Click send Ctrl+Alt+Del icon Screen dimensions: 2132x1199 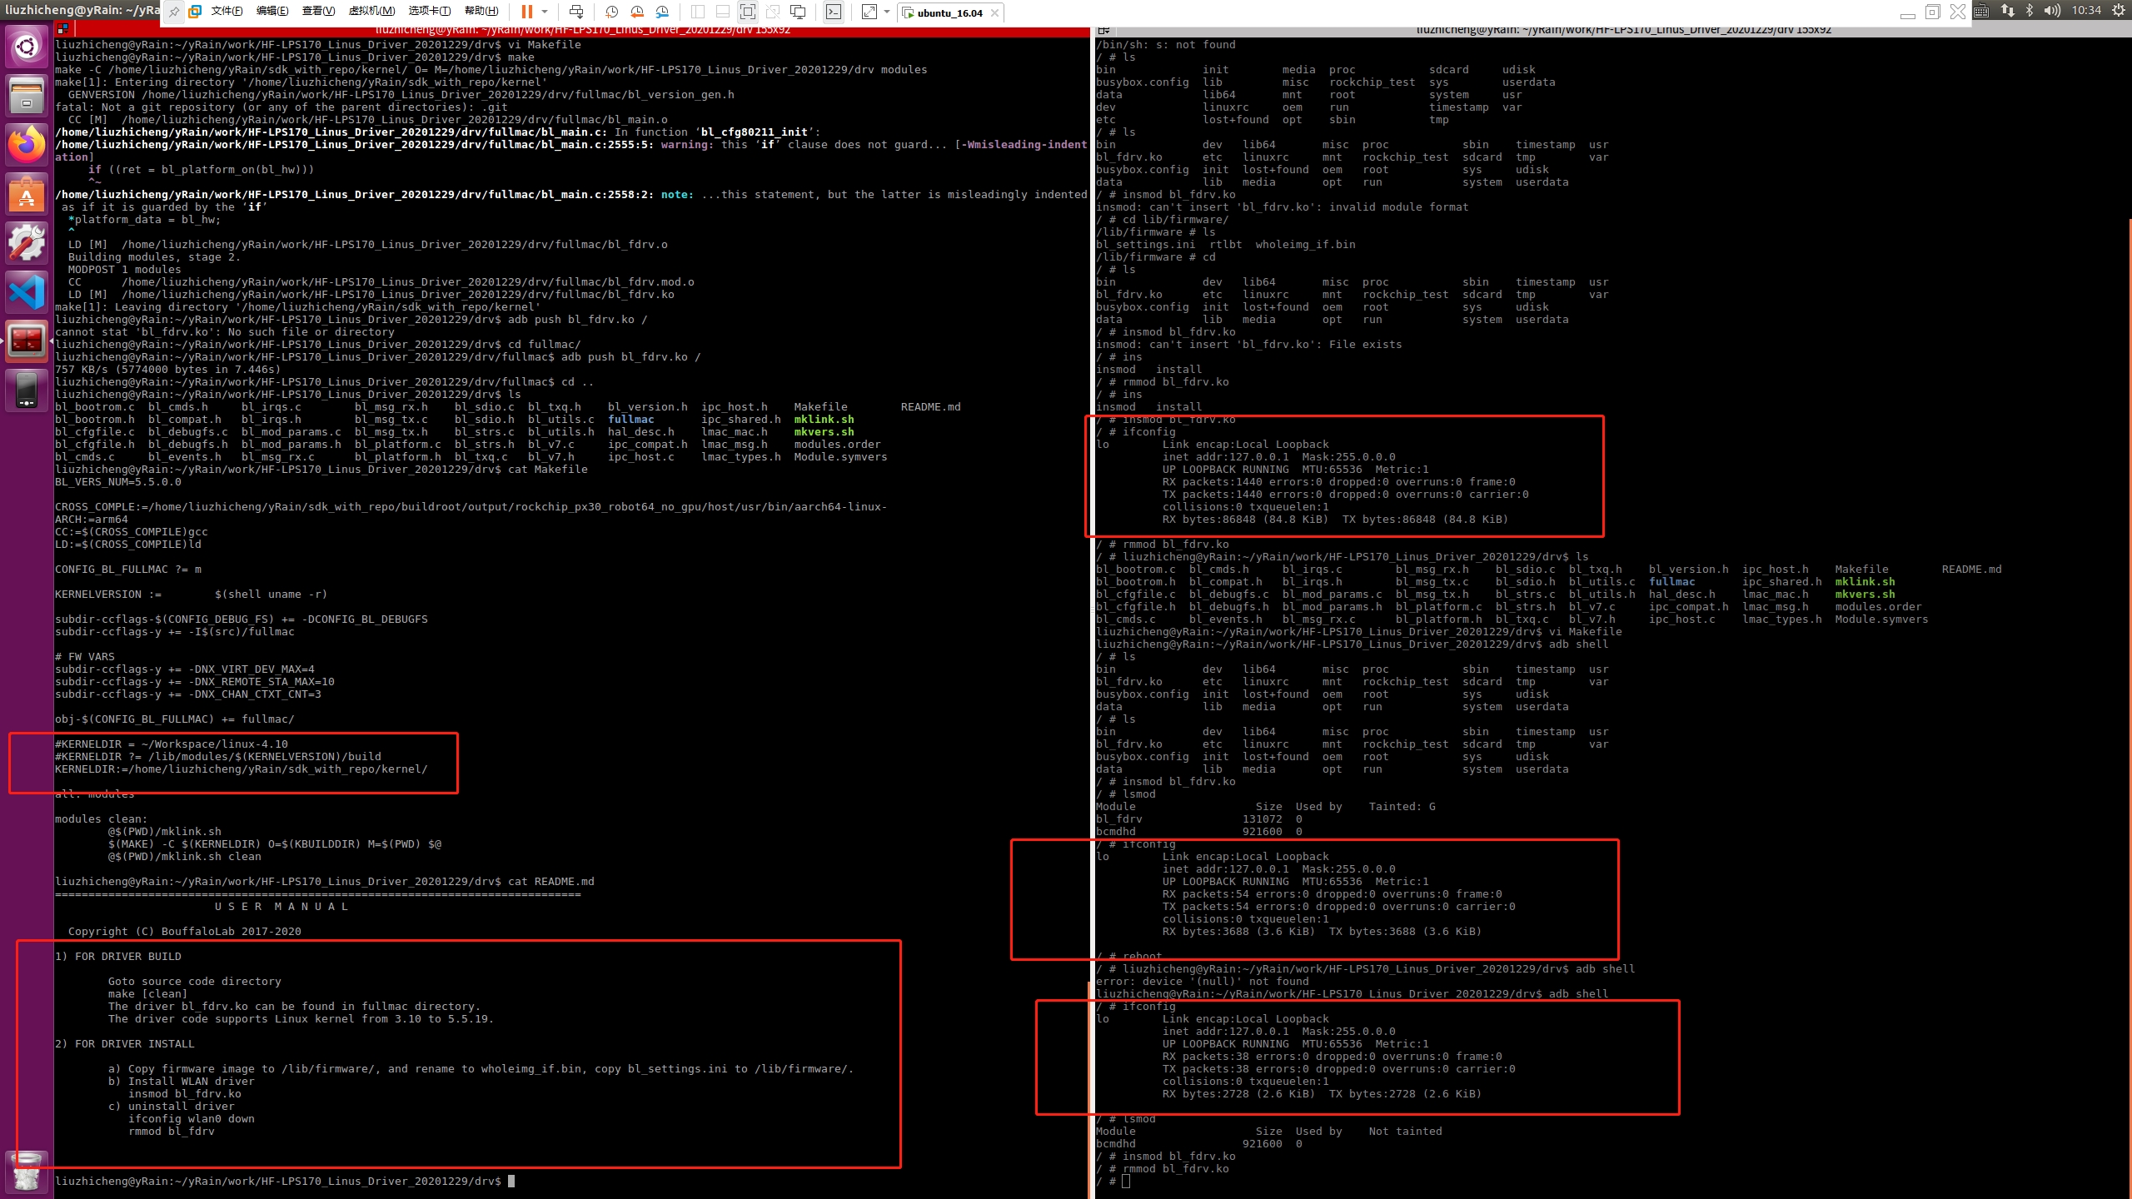575,12
